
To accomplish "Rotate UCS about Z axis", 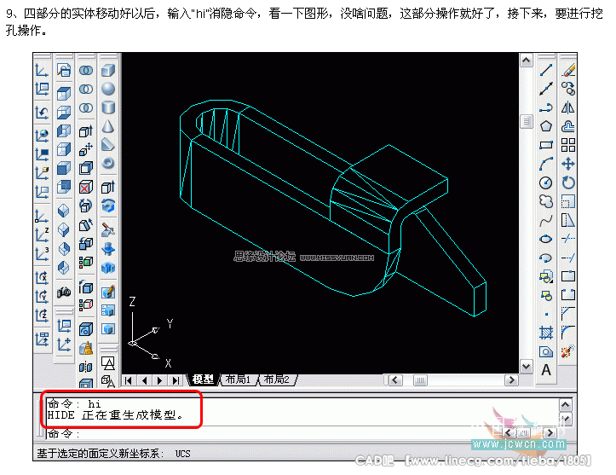I will [x=42, y=315].
